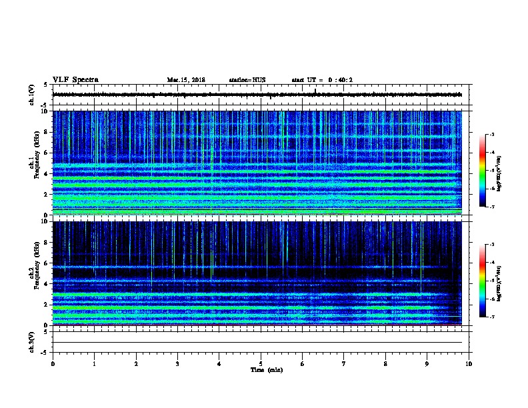
Task: Click inside the ch.2 spectrogram panel
Action: pos(257,273)
